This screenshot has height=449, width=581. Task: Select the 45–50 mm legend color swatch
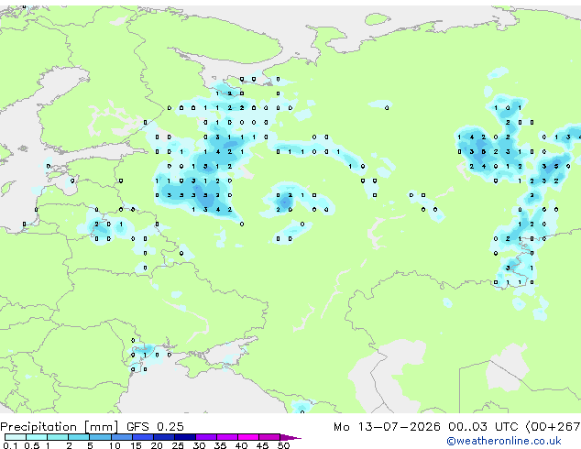coord(269,437)
